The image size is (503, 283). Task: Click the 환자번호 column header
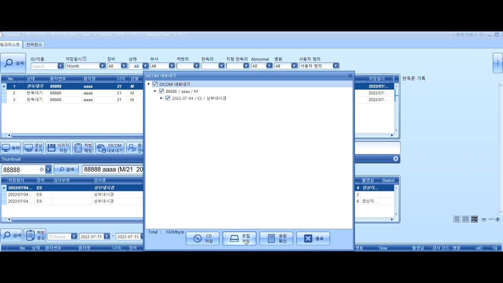pyautogui.click(x=65, y=79)
